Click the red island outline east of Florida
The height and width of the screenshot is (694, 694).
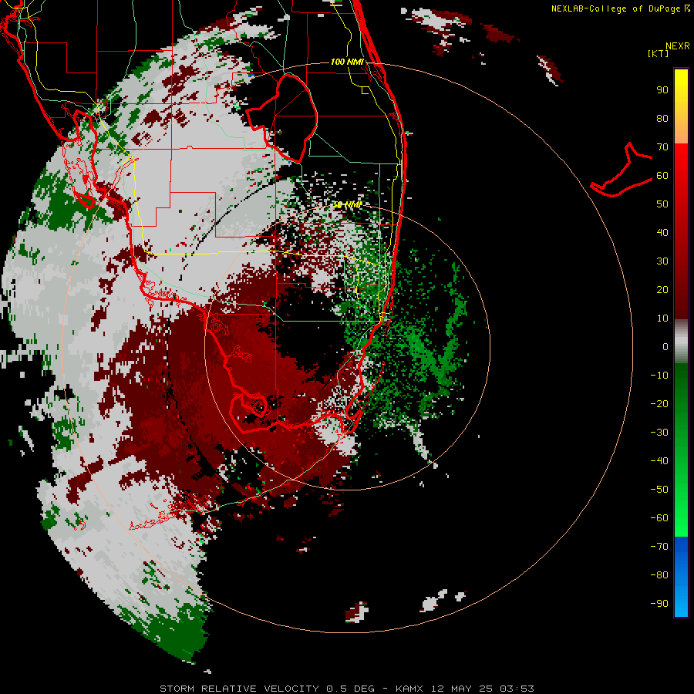click(x=622, y=170)
